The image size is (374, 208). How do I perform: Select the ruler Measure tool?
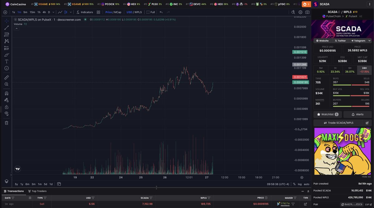coord(7,77)
